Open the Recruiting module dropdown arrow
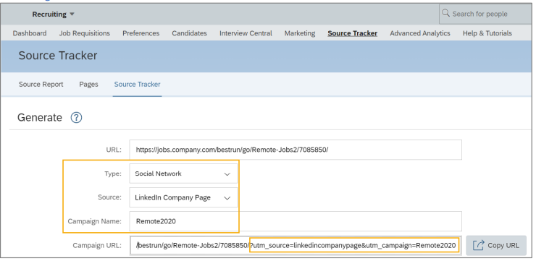The image size is (536, 261). pyautogui.click(x=72, y=14)
